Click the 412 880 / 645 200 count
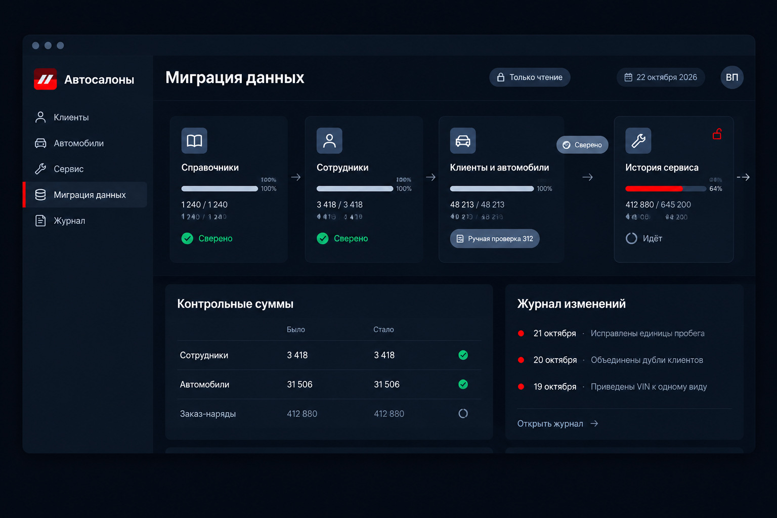The width and height of the screenshot is (777, 518). pos(658,205)
